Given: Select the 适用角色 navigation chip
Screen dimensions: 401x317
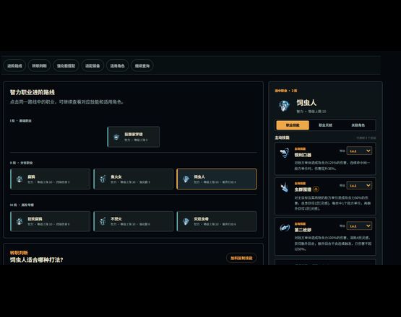Looking at the screenshot, I should 117,66.
